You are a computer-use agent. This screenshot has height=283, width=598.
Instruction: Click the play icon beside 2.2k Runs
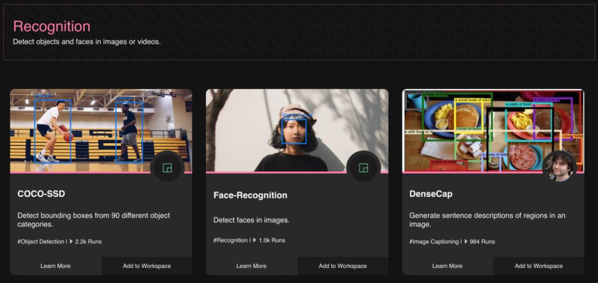click(x=71, y=242)
